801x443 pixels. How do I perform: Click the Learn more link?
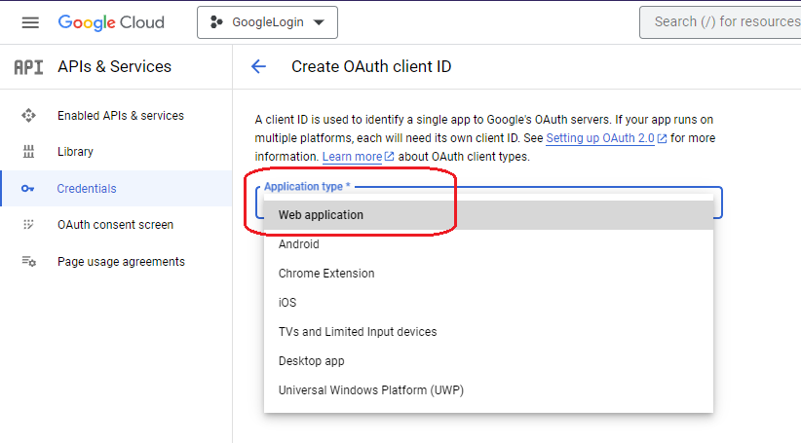(x=352, y=157)
